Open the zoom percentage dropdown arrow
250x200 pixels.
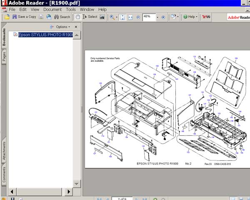157,17
